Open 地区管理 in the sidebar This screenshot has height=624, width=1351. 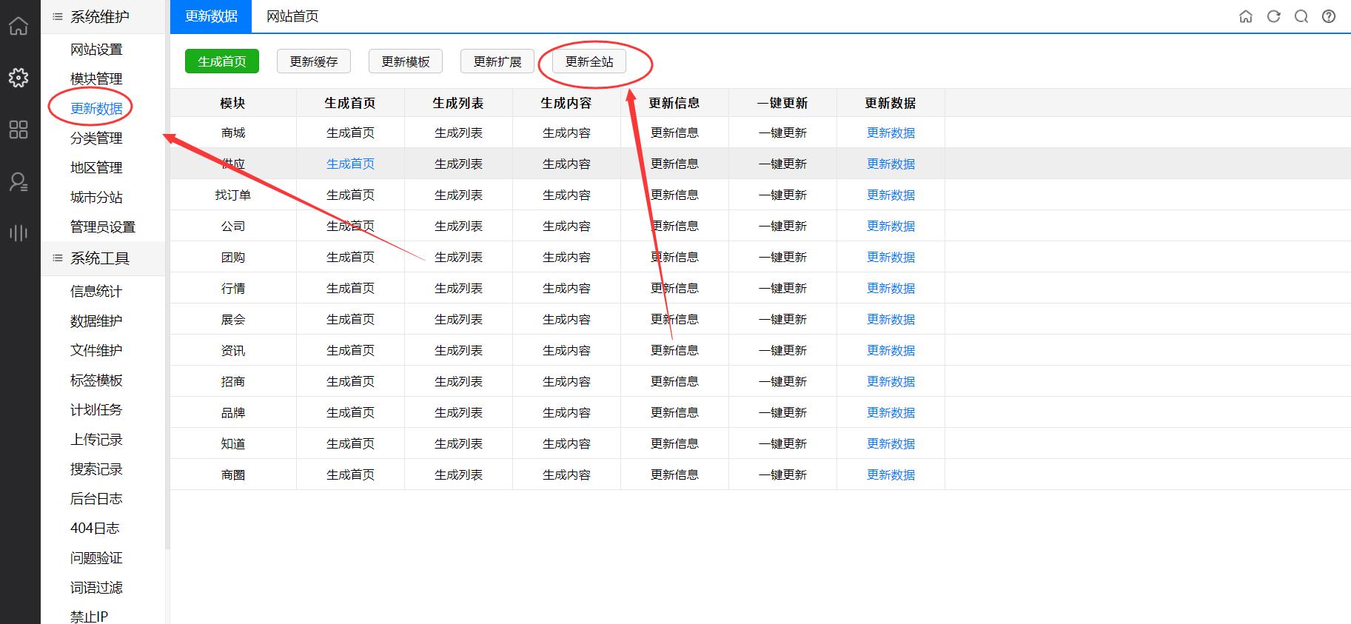pos(96,168)
